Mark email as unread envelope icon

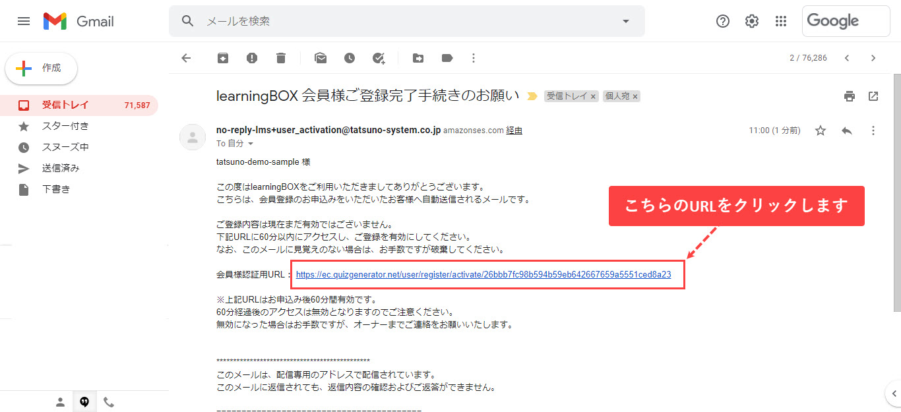pyautogui.click(x=321, y=58)
